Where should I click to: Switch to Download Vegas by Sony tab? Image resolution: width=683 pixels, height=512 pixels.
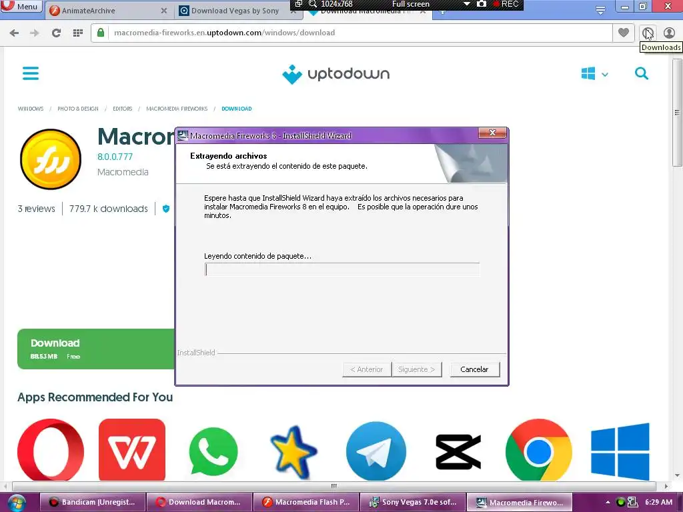click(235, 11)
